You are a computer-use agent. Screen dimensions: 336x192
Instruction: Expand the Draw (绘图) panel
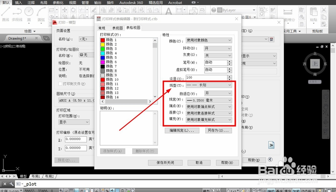click(x=30, y=31)
